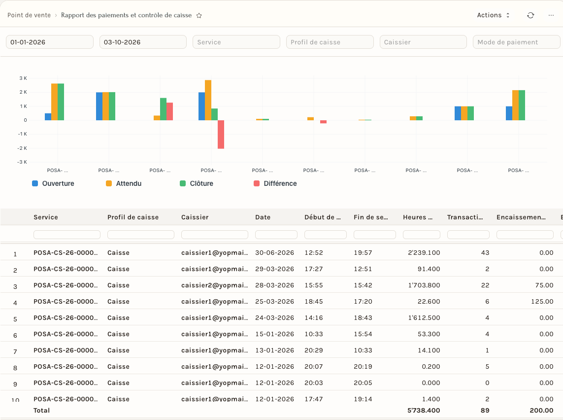The height and width of the screenshot is (420, 563).
Task: Mark report as favorite with star icon
Action: 199,15
